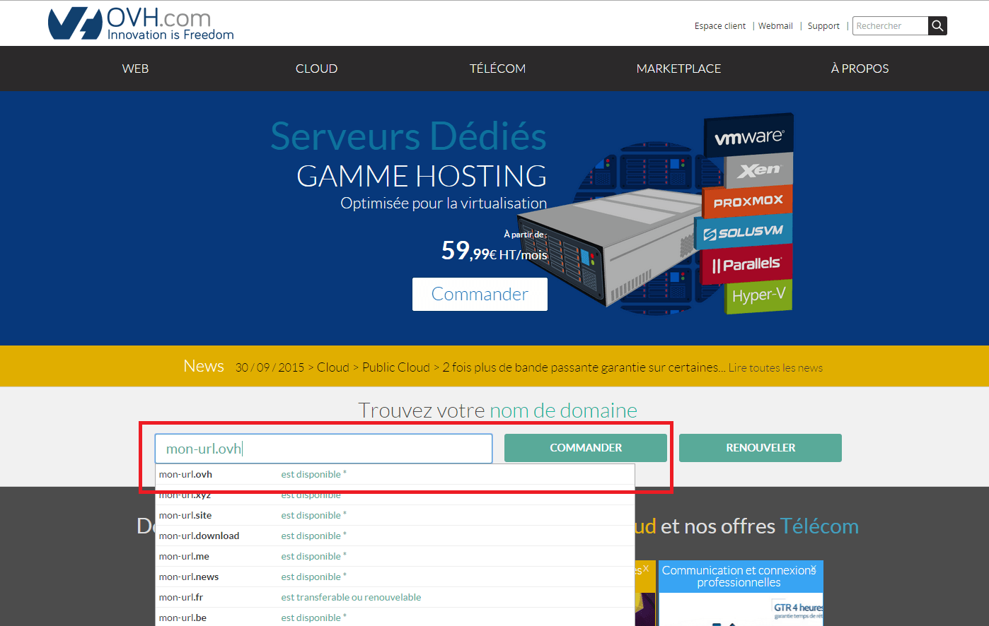Click the Hyper-V logo badge

pyautogui.click(x=758, y=295)
